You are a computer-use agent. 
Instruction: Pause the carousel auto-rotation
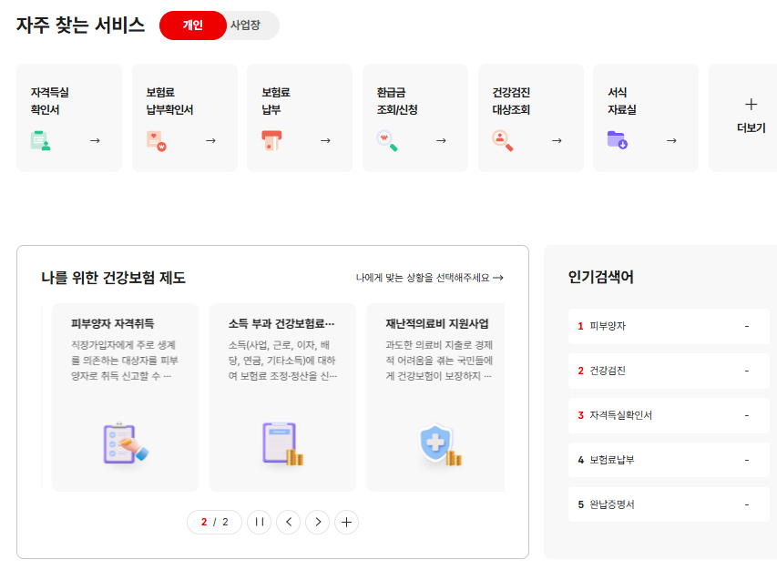259,522
